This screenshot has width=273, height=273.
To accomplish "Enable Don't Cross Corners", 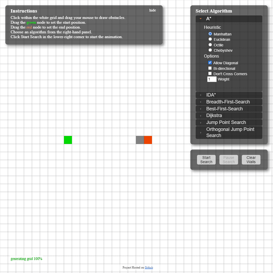I will (x=210, y=74).
